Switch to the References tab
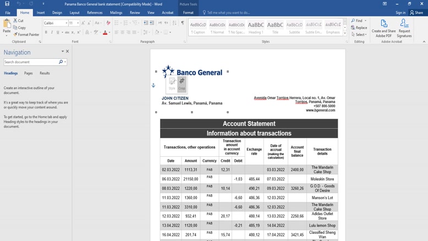The image size is (428, 241). [95, 13]
